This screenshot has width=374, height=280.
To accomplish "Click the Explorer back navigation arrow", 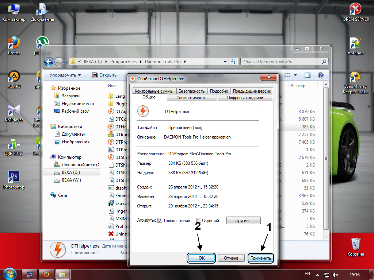I will pos(49,62).
